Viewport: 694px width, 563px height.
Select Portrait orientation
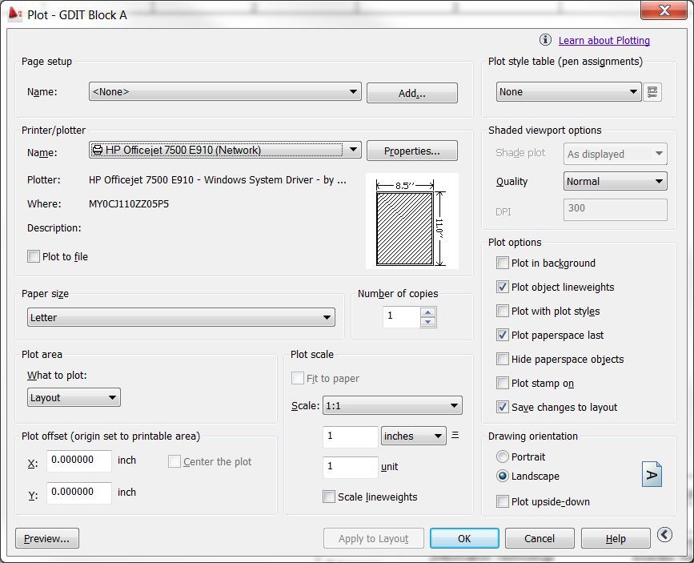(503, 456)
